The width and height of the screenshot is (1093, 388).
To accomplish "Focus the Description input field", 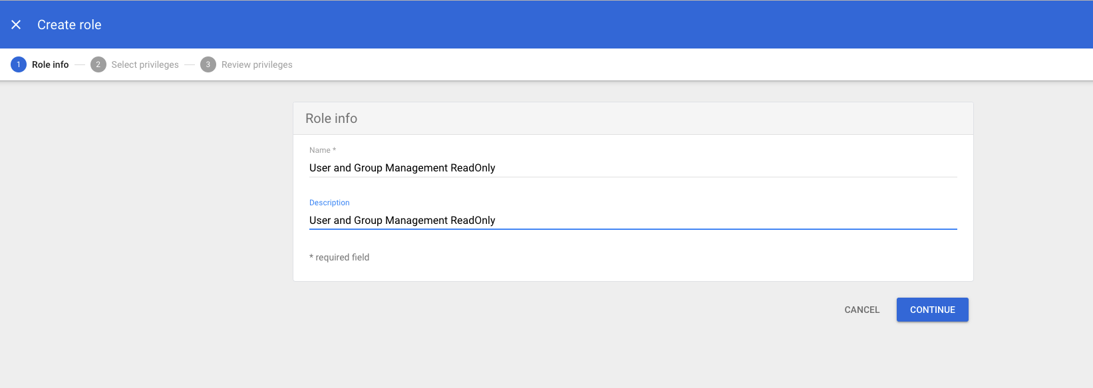I will [x=632, y=221].
